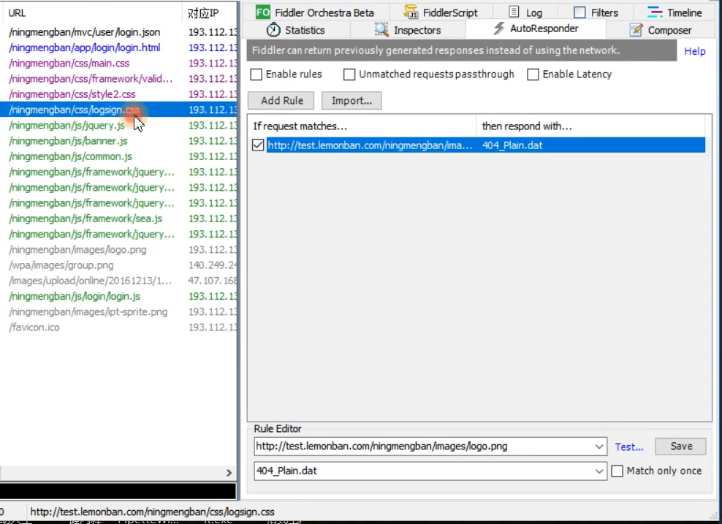
Task: Switch to the Inspectors tab
Action: [x=408, y=30]
